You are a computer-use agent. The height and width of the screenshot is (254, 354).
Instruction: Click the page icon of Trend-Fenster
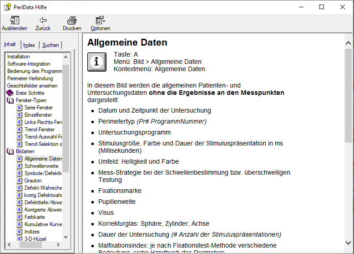coord(20,130)
